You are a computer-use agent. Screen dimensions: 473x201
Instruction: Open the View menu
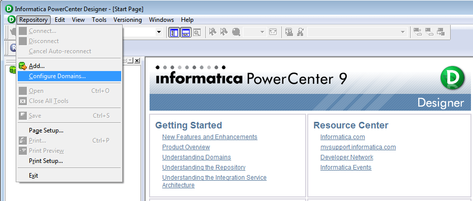click(x=78, y=20)
